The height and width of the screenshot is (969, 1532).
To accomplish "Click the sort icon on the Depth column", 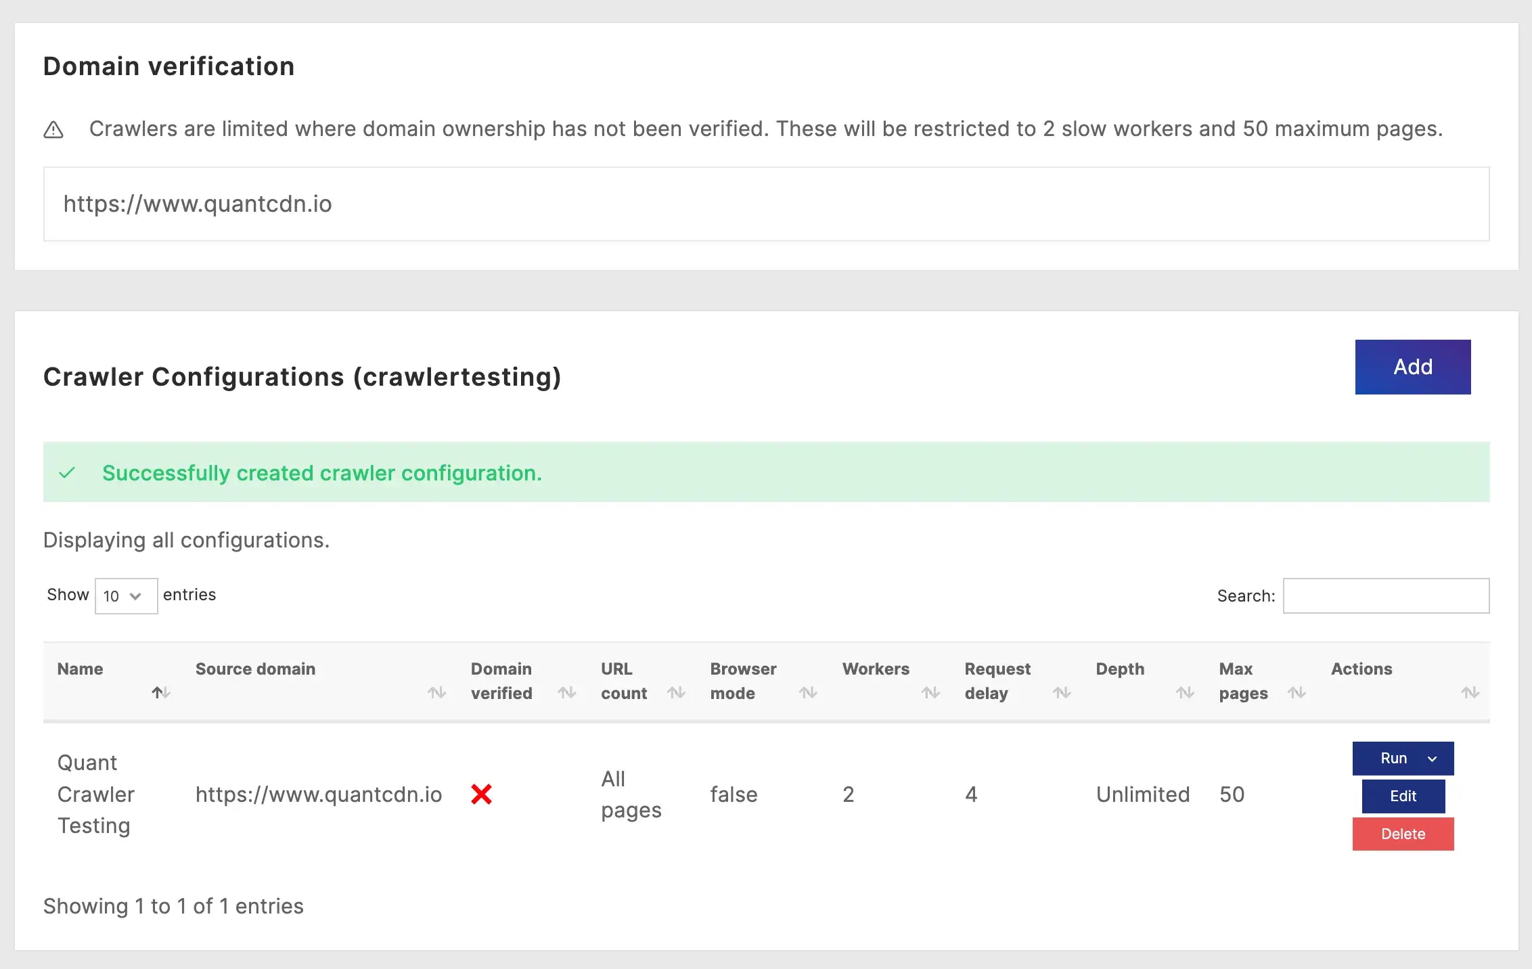I will tap(1185, 692).
